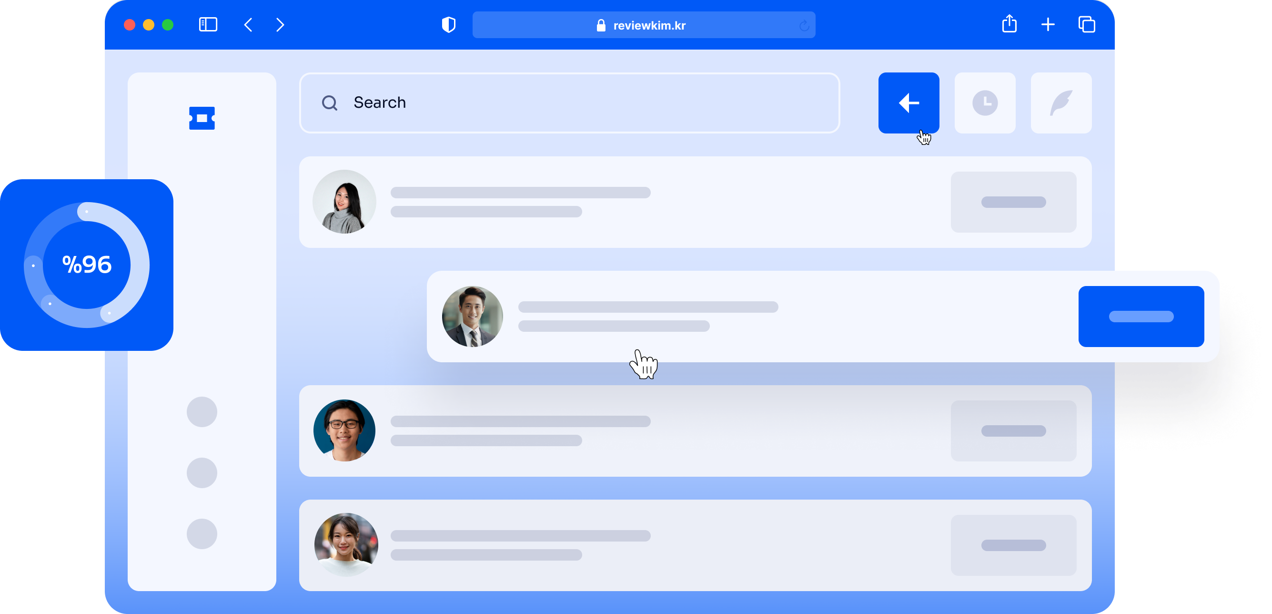Click the gray button on the first card
Viewport: 1272px width, 614px height.
point(1013,202)
